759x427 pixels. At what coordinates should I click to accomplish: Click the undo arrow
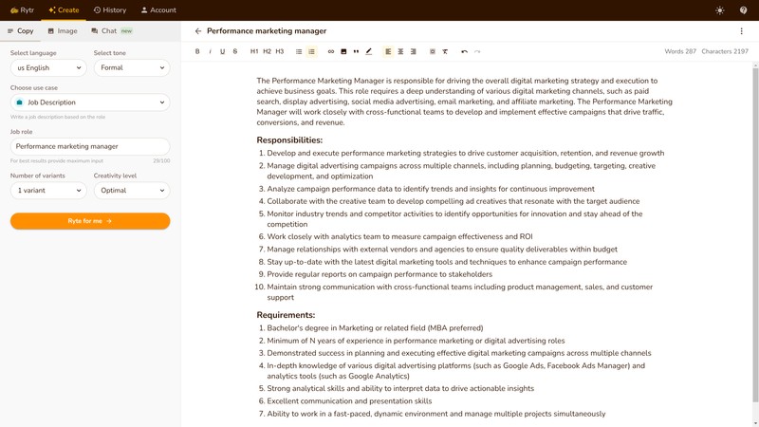464,51
